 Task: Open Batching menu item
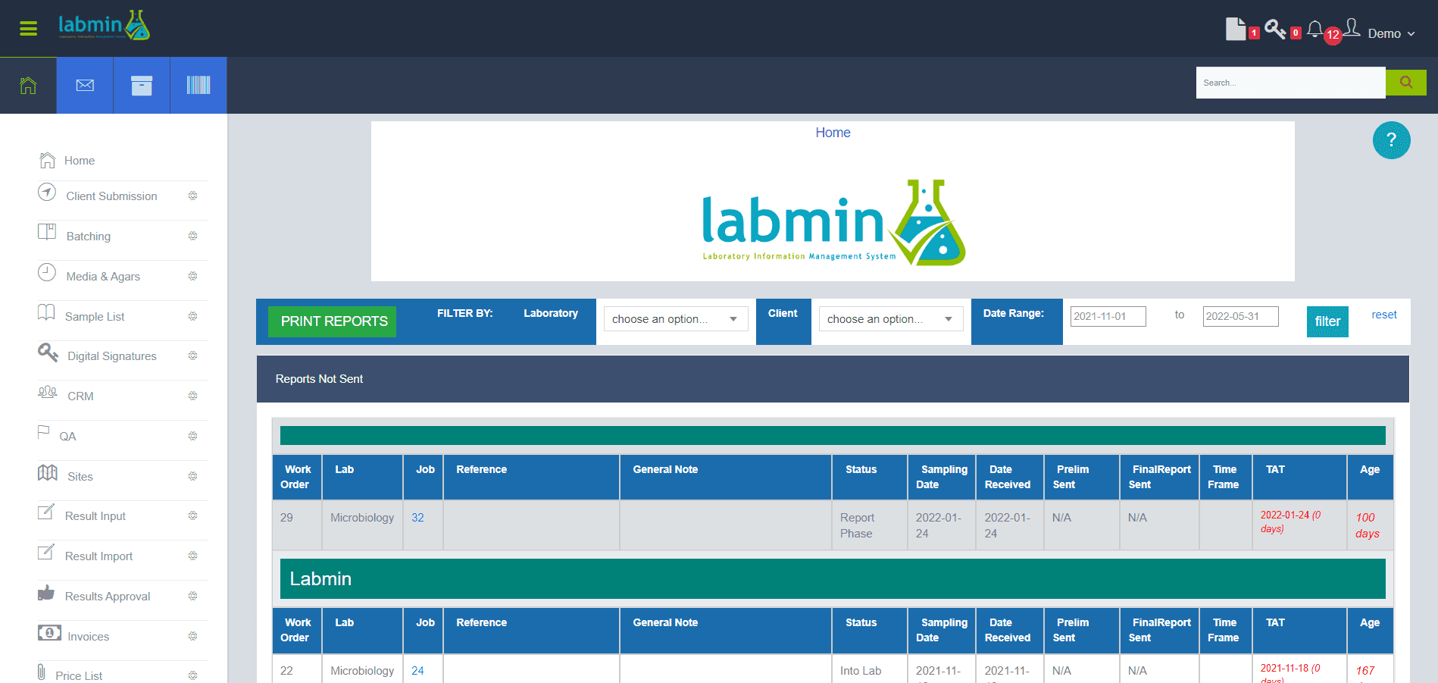(x=88, y=237)
